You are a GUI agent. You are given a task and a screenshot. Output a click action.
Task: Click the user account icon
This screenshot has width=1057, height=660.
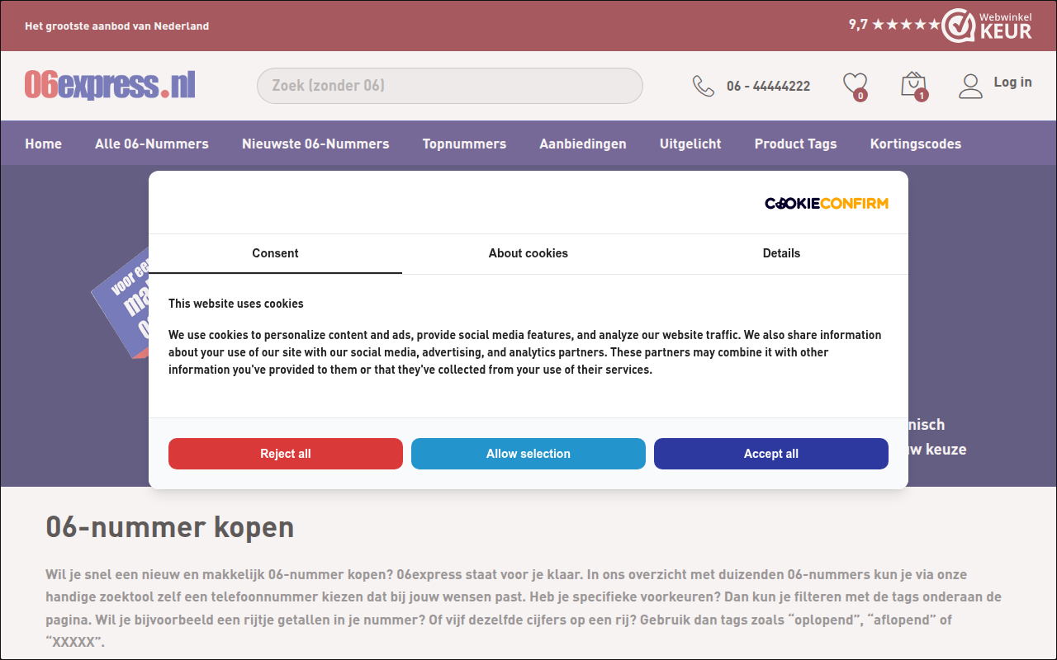coord(970,86)
